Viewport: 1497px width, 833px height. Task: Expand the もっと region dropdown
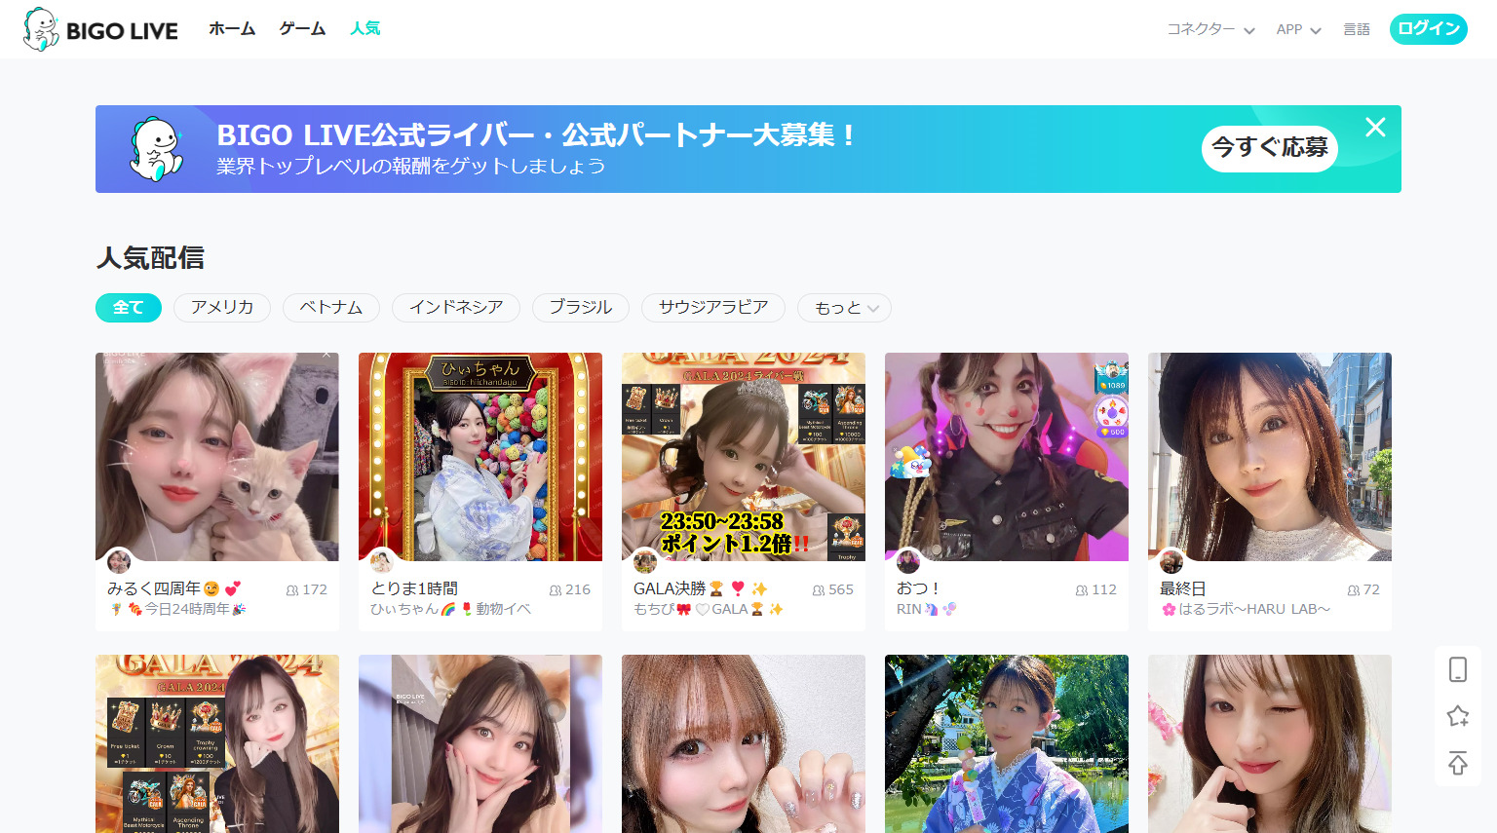pos(844,308)
